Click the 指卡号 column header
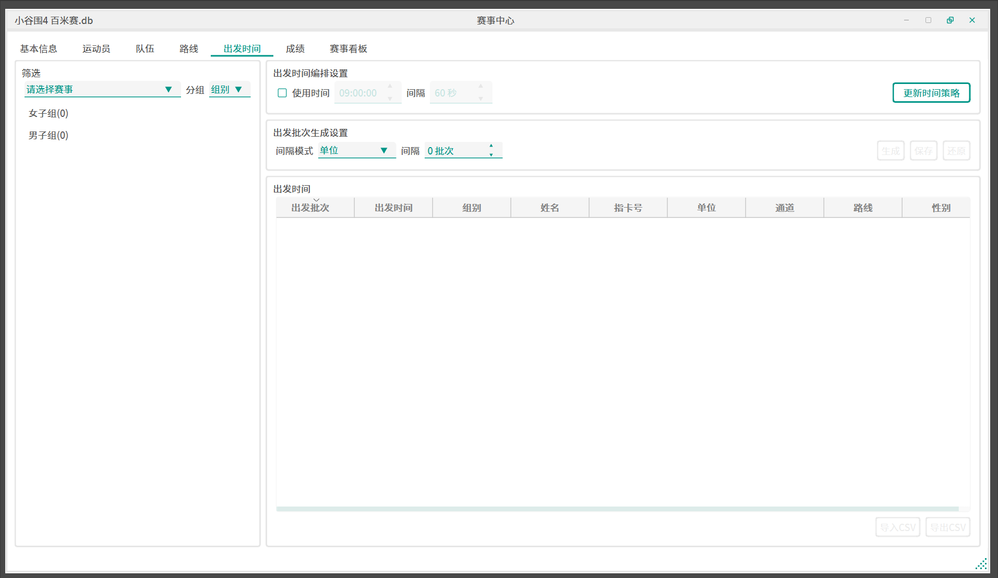Image resolution: width=998 pixels, height=578 pixels. click(x=628, y=208)
